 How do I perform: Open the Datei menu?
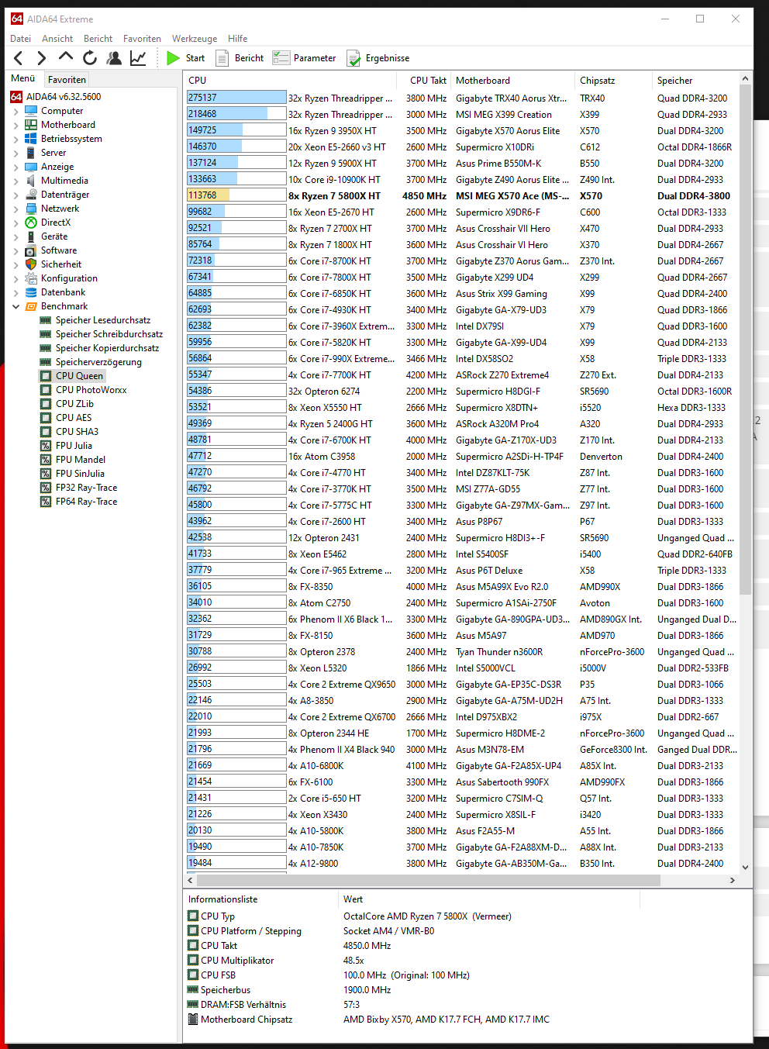21,39
